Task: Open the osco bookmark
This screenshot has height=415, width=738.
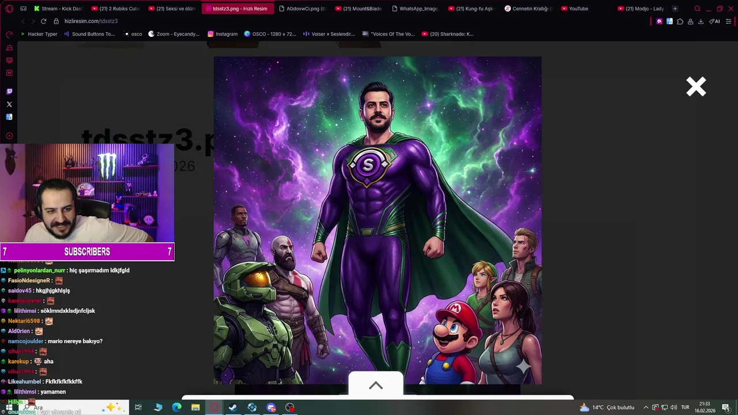Action: [133, 34]
